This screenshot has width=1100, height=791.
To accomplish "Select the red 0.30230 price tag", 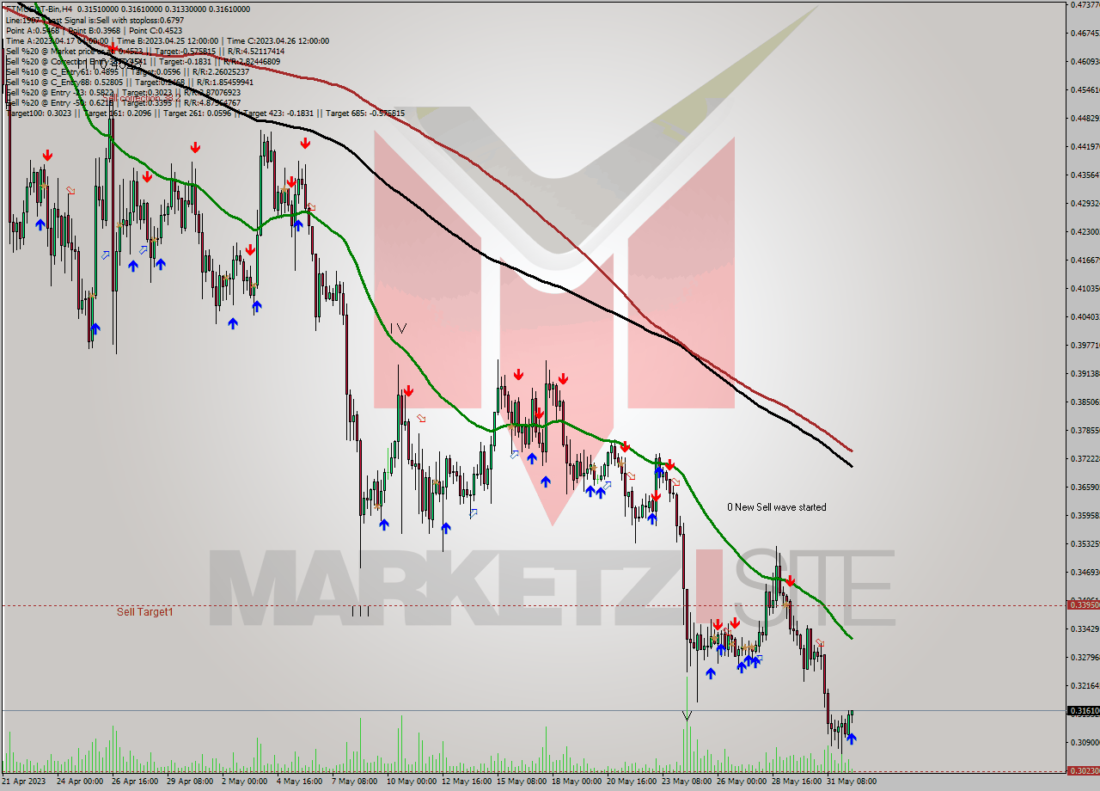I will pos(1082,771).
